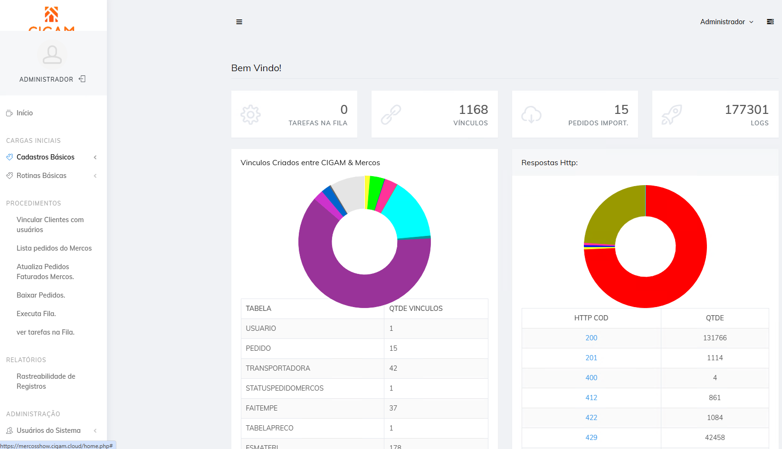Viewport: 782px width, 449px height.
Task: Click the logout icon beside ADMINISTRADOR
Action: coord(82,79)
